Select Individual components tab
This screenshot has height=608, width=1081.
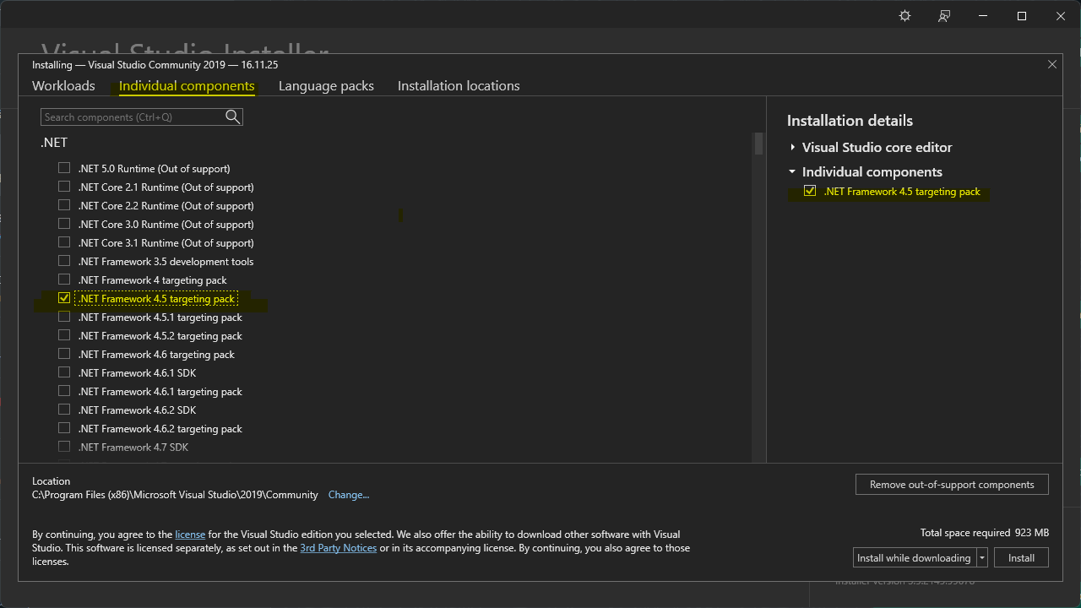tap(187, 86)
